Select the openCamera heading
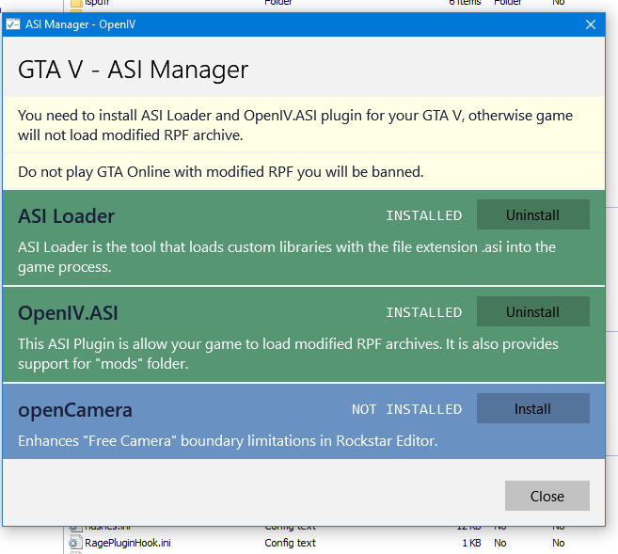Image resolution: width=618 pixels, height=554 pixels. point(75,410)
